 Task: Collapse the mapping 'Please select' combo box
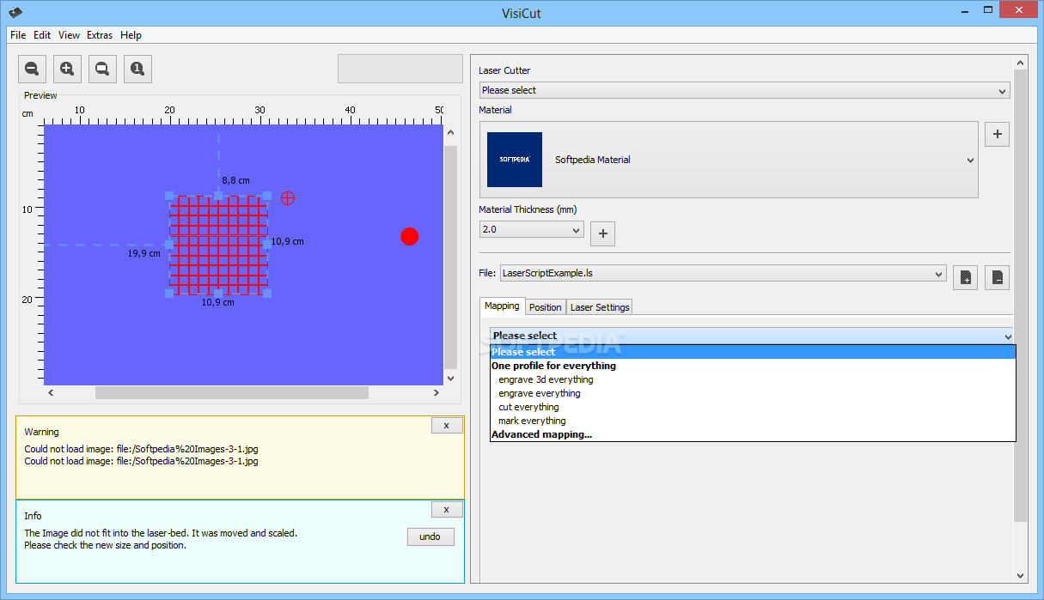tap(752, 336)
